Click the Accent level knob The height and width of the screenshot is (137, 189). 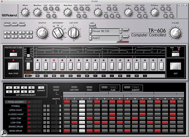tap(25, 12)
